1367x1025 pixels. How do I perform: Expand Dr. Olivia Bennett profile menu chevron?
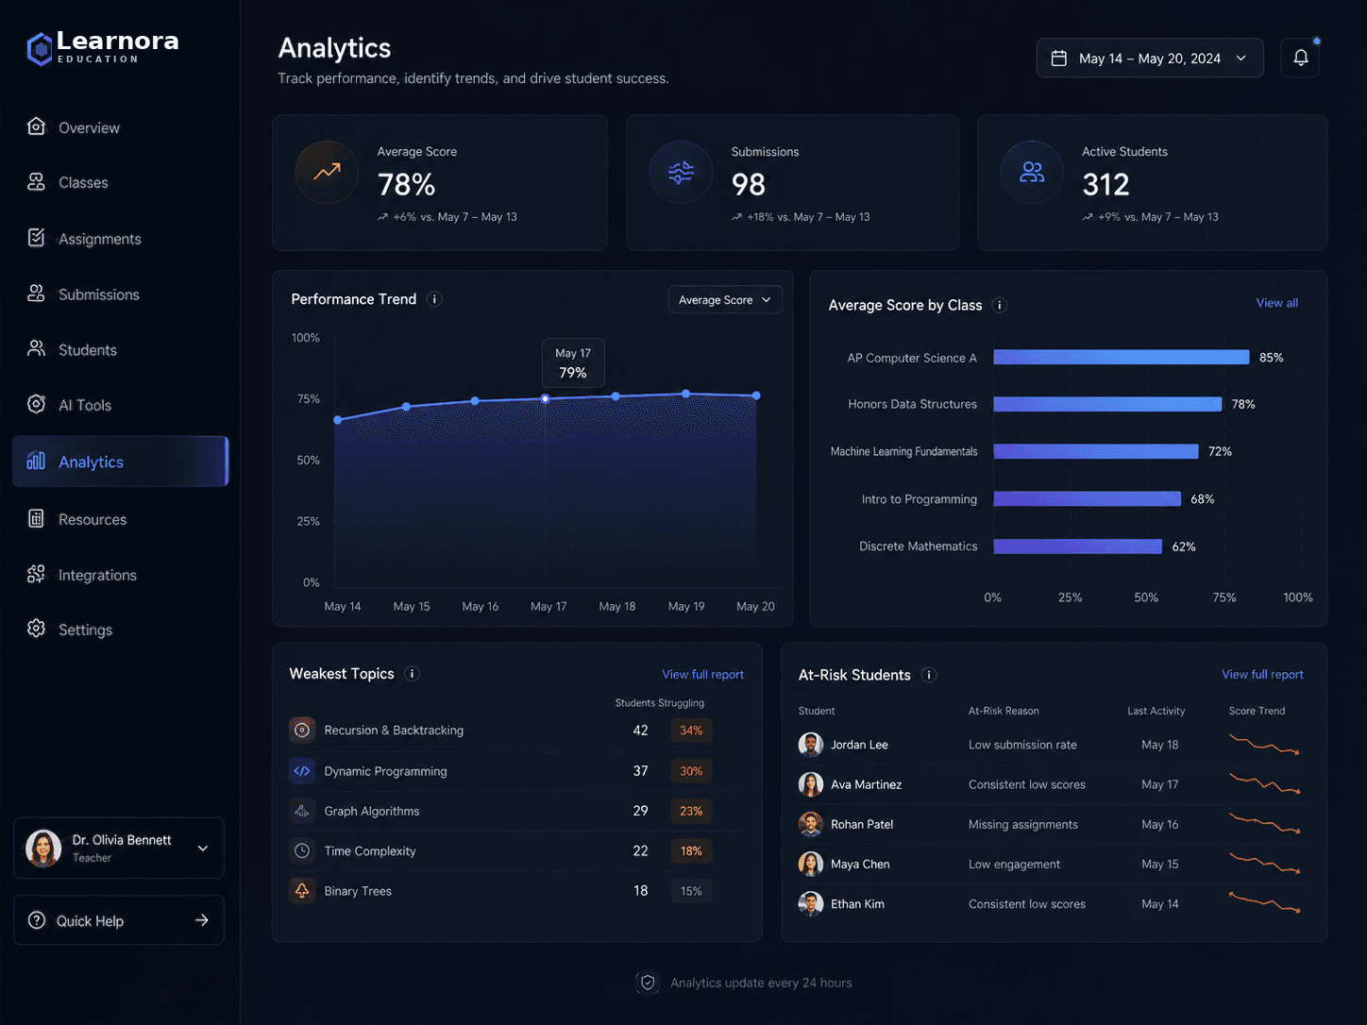point(203,849)
